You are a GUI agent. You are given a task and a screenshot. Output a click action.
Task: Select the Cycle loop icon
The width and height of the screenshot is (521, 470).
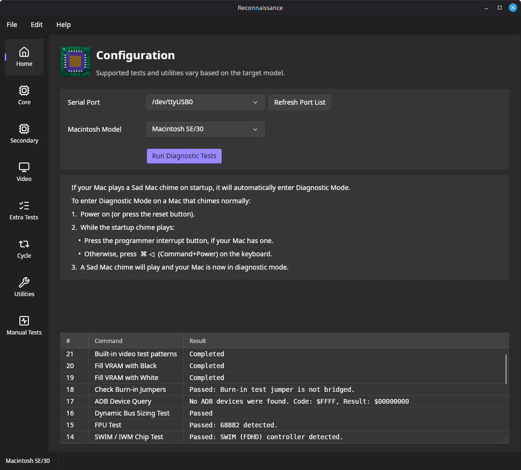(24, 249)
